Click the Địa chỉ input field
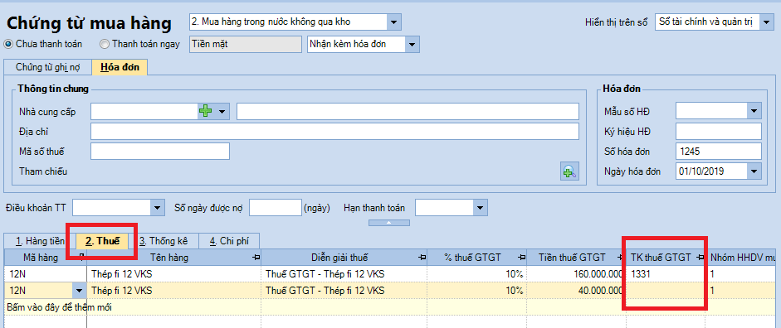This screenshot has height=328, width=781. tap(334, 132)
